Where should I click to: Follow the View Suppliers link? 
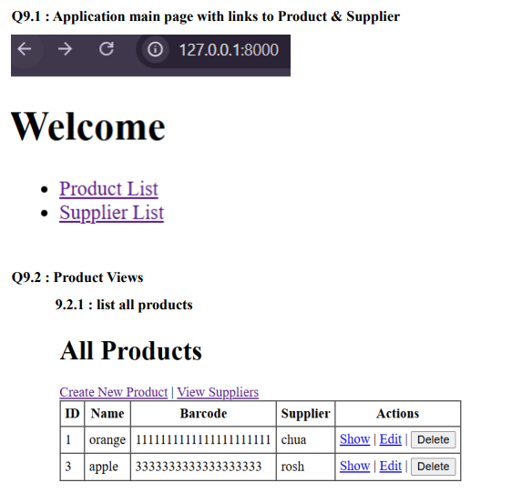click(x=218, y=392)
